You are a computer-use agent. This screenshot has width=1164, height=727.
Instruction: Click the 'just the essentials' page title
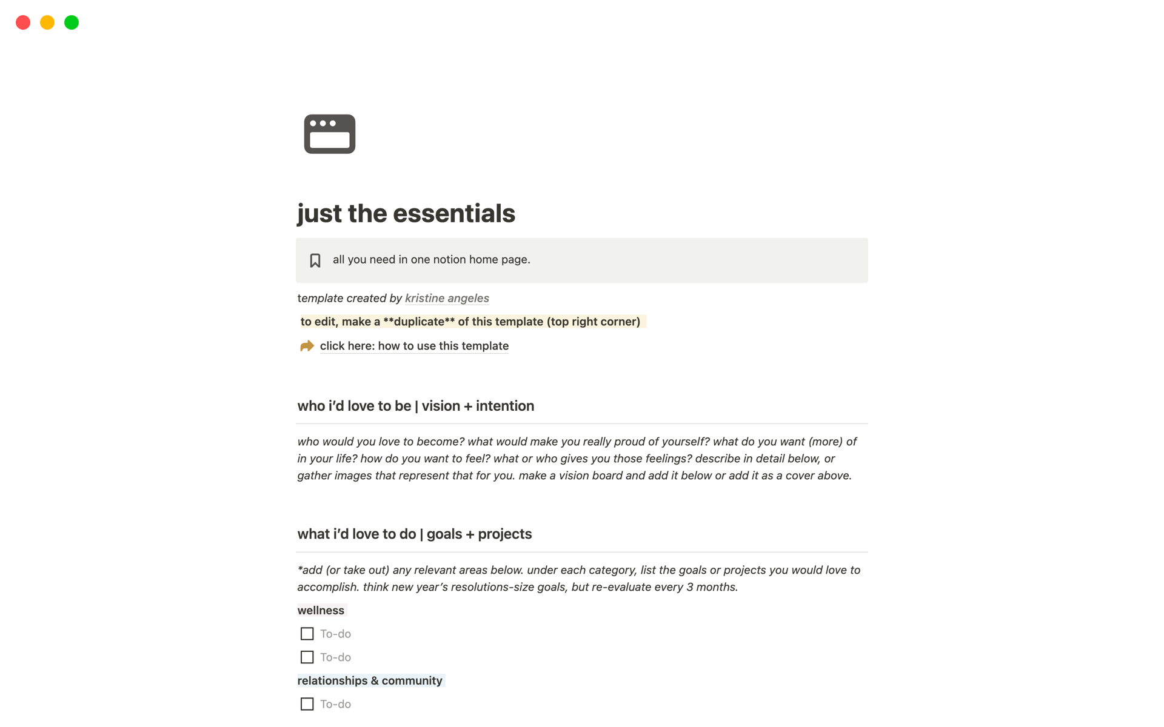406,213
